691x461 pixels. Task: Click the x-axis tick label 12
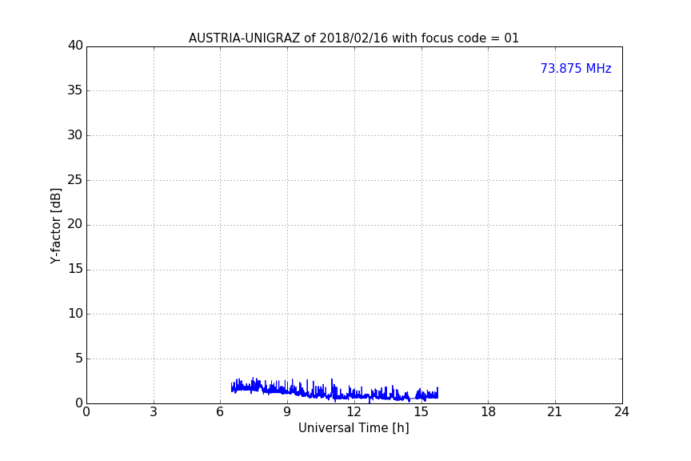coord(353,412)
